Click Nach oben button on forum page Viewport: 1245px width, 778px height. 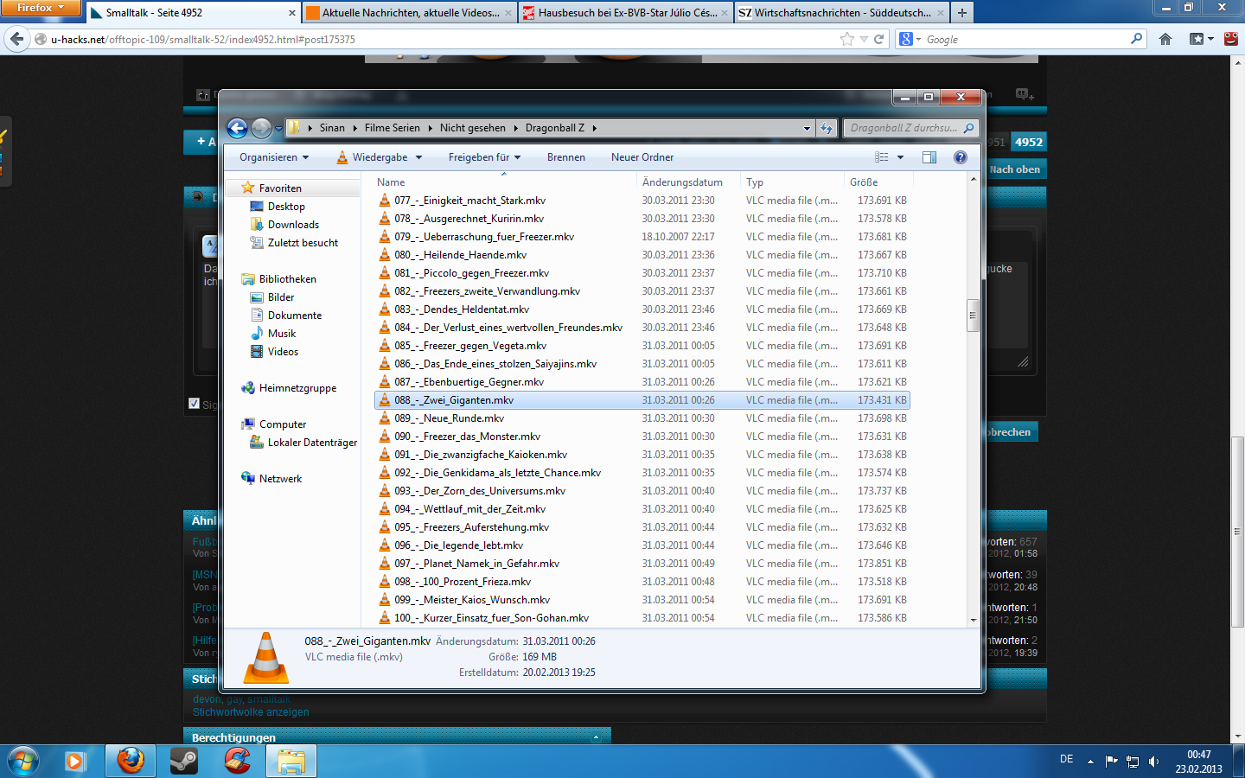coord(1015,169)
